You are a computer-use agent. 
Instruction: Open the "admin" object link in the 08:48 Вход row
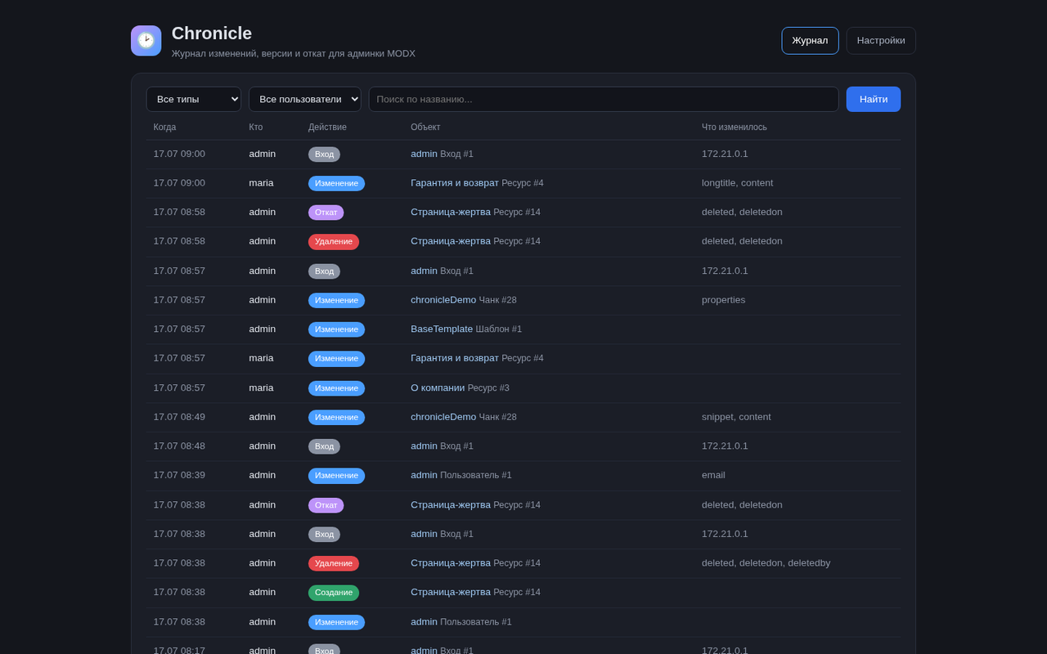(424, 446)
